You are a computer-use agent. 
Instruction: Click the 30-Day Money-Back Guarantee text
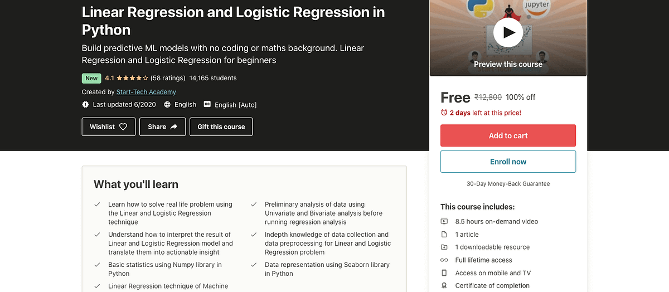508,183
